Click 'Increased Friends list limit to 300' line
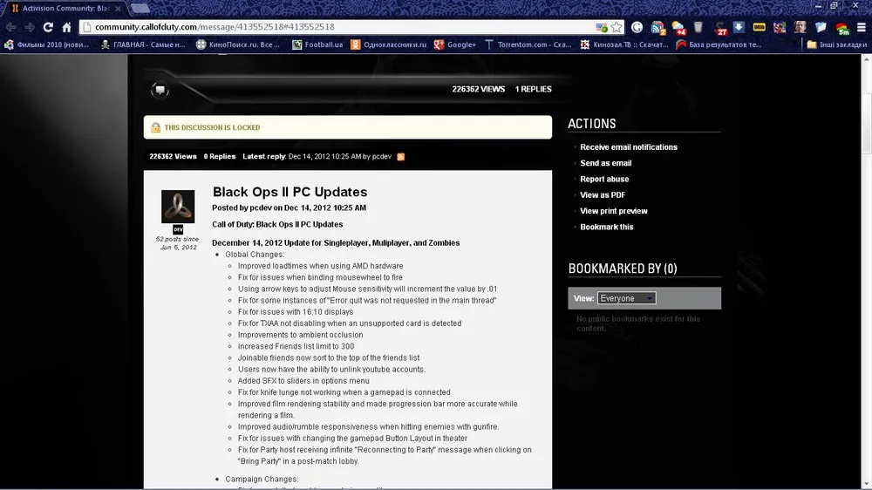This screenshot has width=872, height=490. (x=296, y=346)
